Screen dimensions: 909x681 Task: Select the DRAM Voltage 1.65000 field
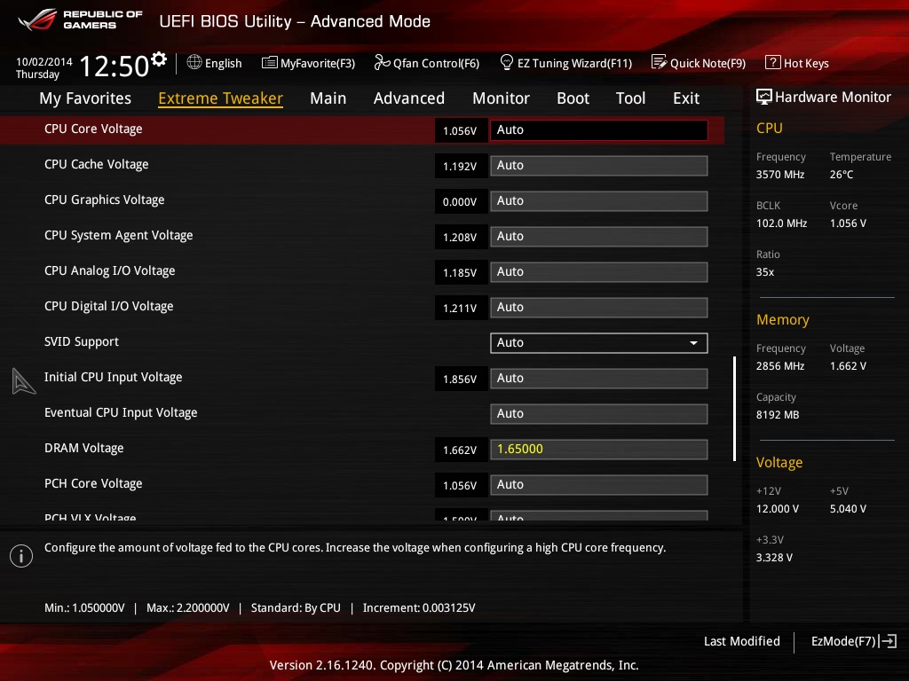[x=599, y=449]
